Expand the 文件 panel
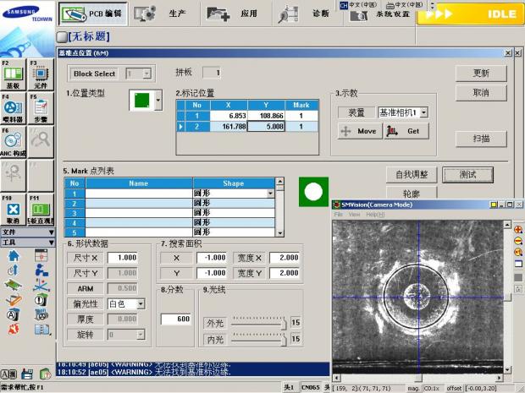525x393 pixels. click(x=27, y=232)
